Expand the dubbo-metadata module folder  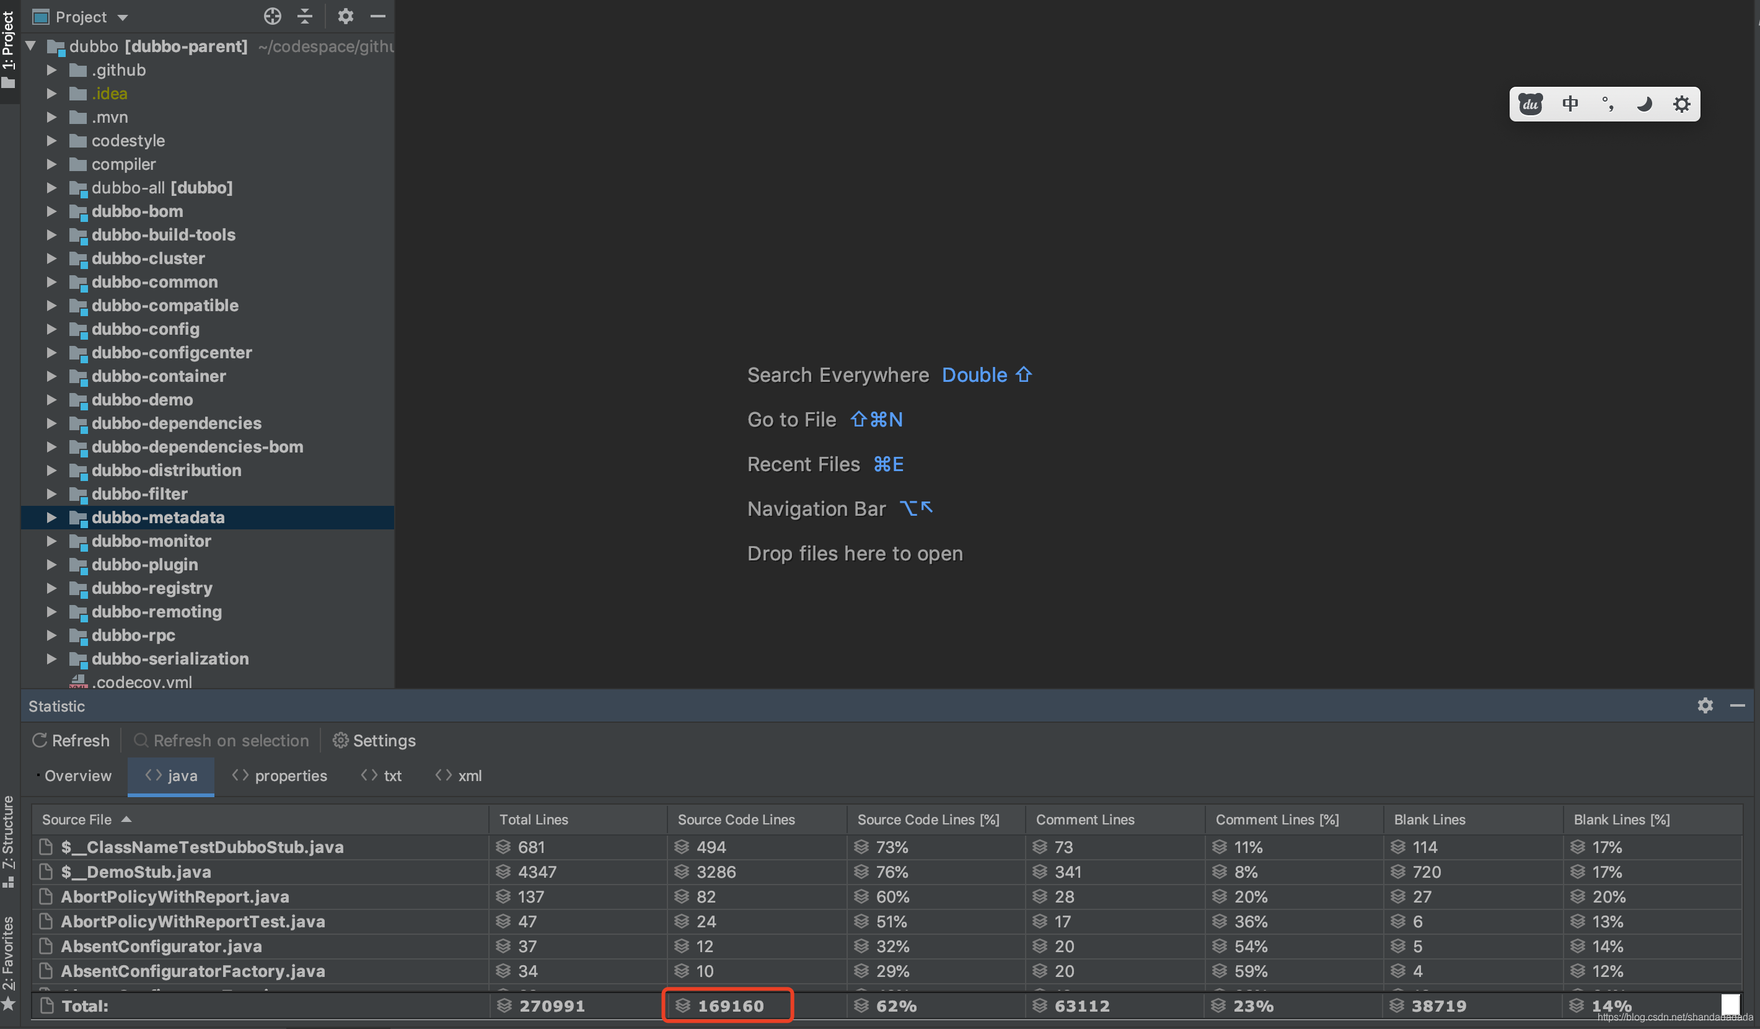[51, 518]
